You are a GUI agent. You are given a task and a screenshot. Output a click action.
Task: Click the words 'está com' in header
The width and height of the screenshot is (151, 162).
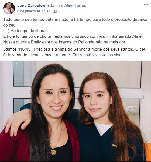55,6
